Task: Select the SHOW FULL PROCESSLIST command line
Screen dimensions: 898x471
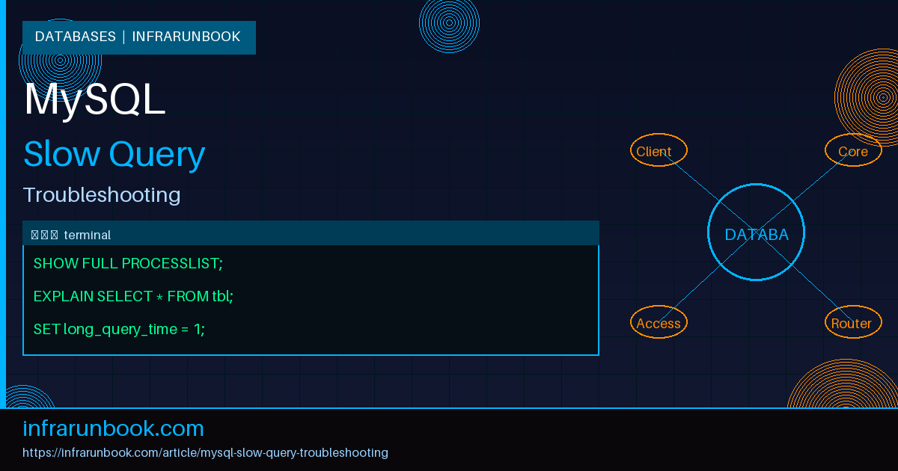Action: tap(127, 263)
